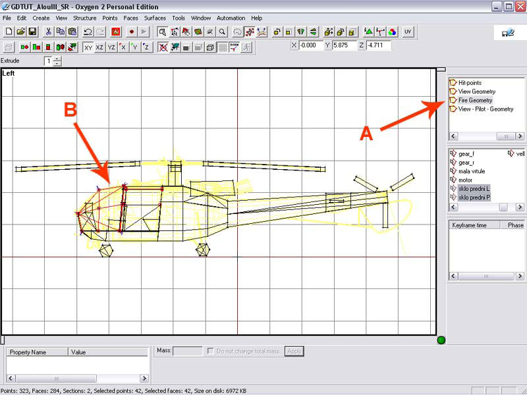Open the Structure menu
Image resolution: width=527 pixels, height=395 pixels.
pos(84,18)
